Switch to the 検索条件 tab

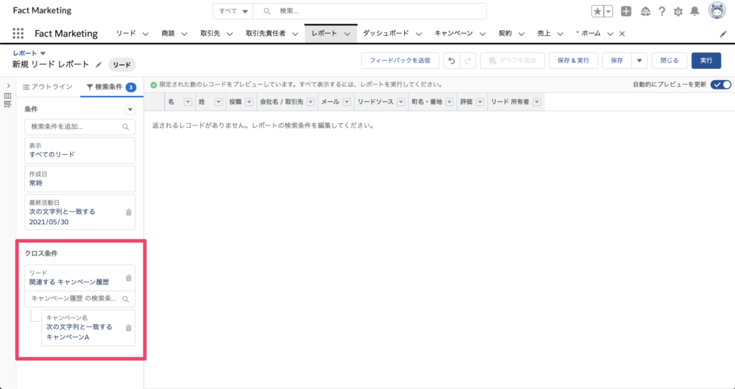coord(111,87)
